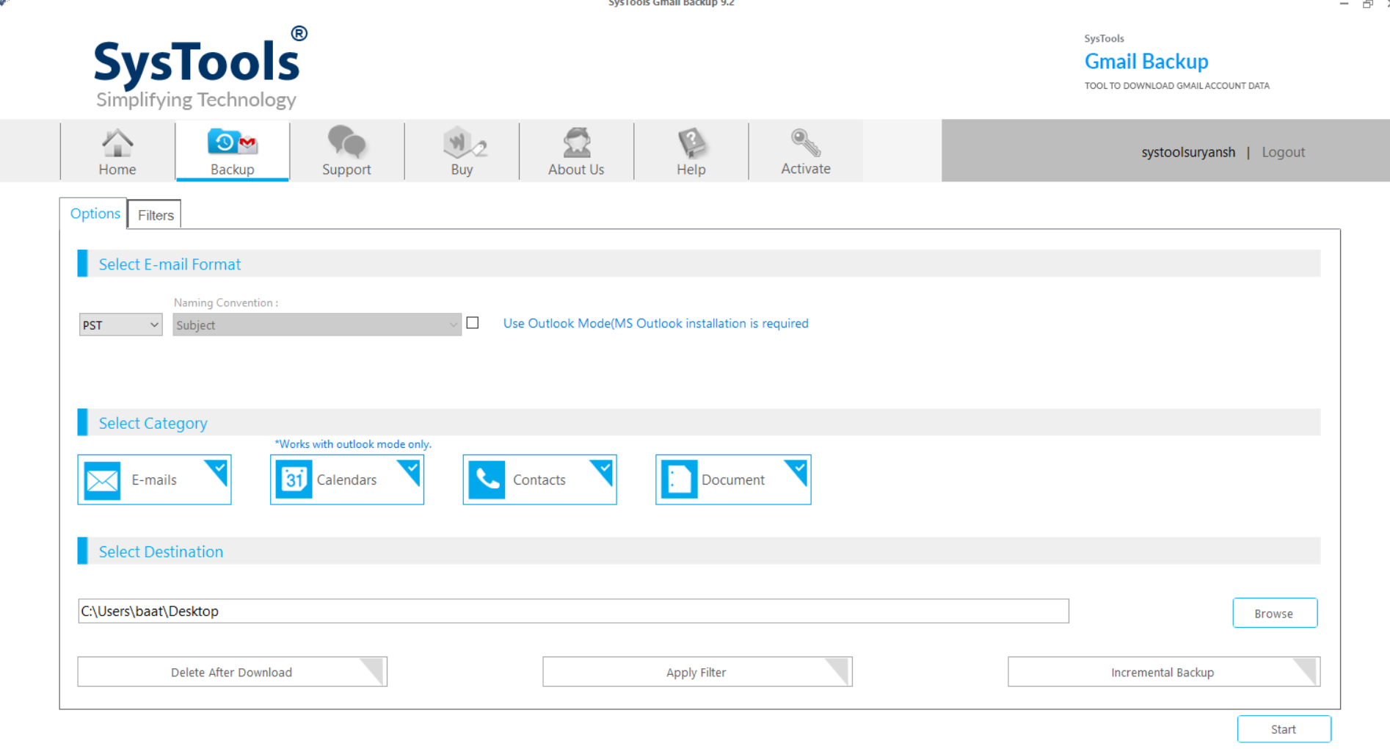Image resolution: width=1390 pixels, height=749 pixels.
Task: Open the Home screen
Action: (x=117, y=151)
